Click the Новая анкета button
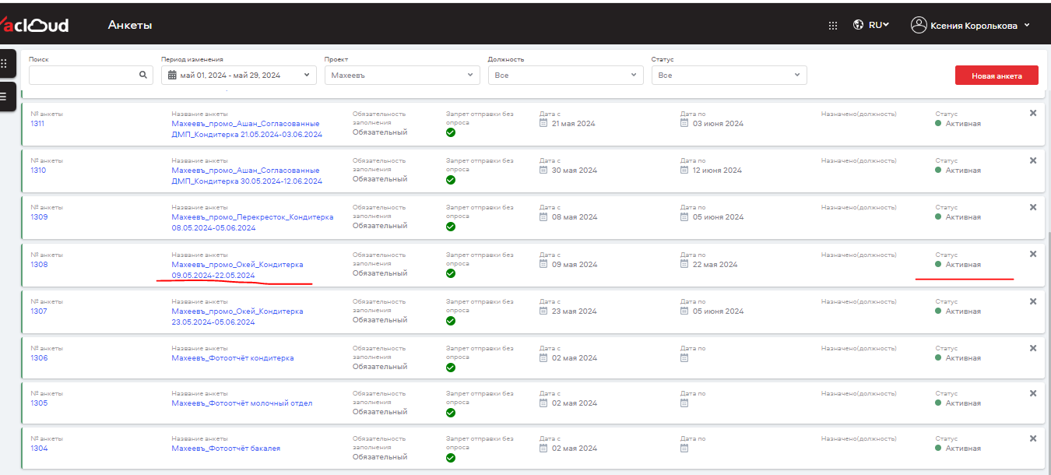 (x=997, y=76)
